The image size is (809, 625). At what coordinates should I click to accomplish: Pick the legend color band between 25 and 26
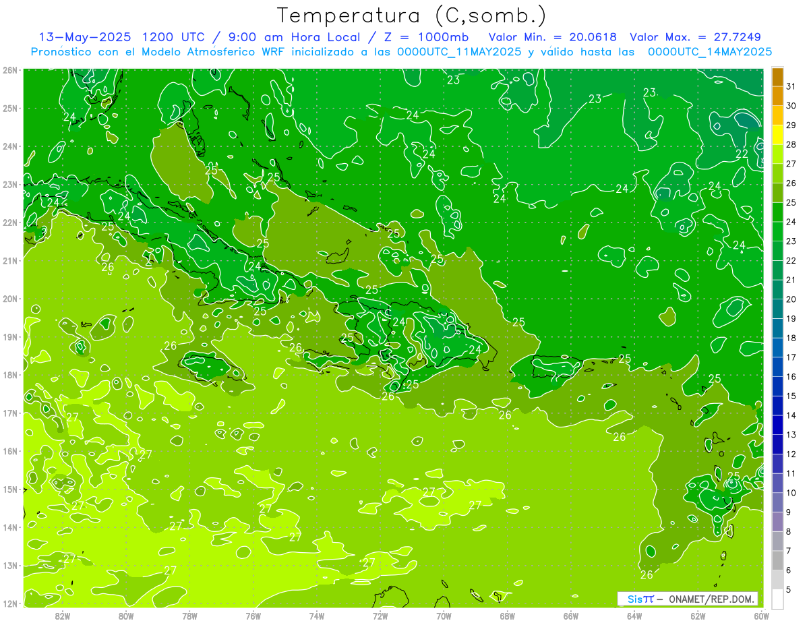coord(777,192)
